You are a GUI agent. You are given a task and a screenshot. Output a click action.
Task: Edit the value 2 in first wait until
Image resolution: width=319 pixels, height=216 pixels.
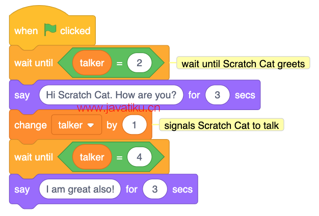point(139,63)
